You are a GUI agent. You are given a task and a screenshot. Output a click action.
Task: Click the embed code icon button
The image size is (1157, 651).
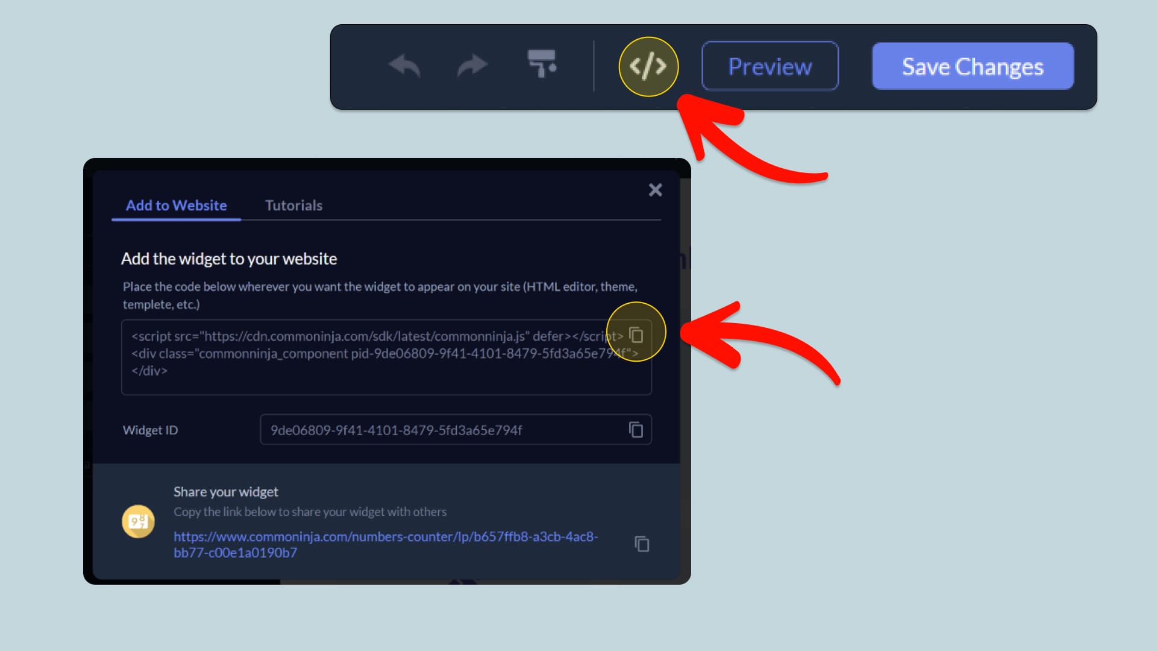click(x=648, y=66)
